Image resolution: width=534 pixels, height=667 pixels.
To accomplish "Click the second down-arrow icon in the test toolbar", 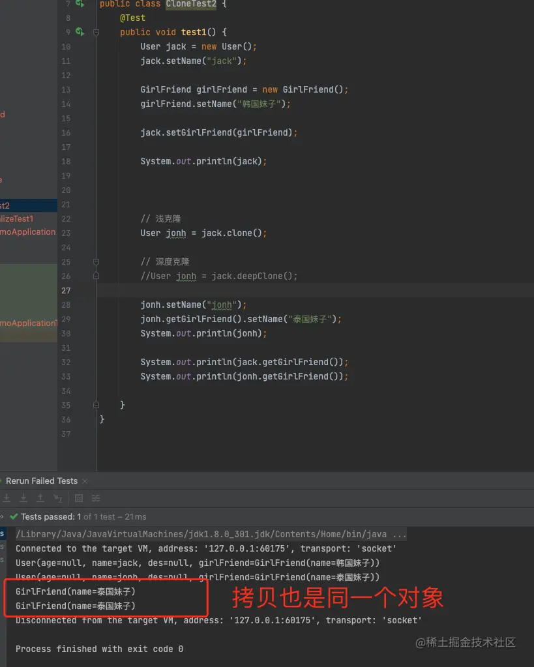I will tap(23, 497).
